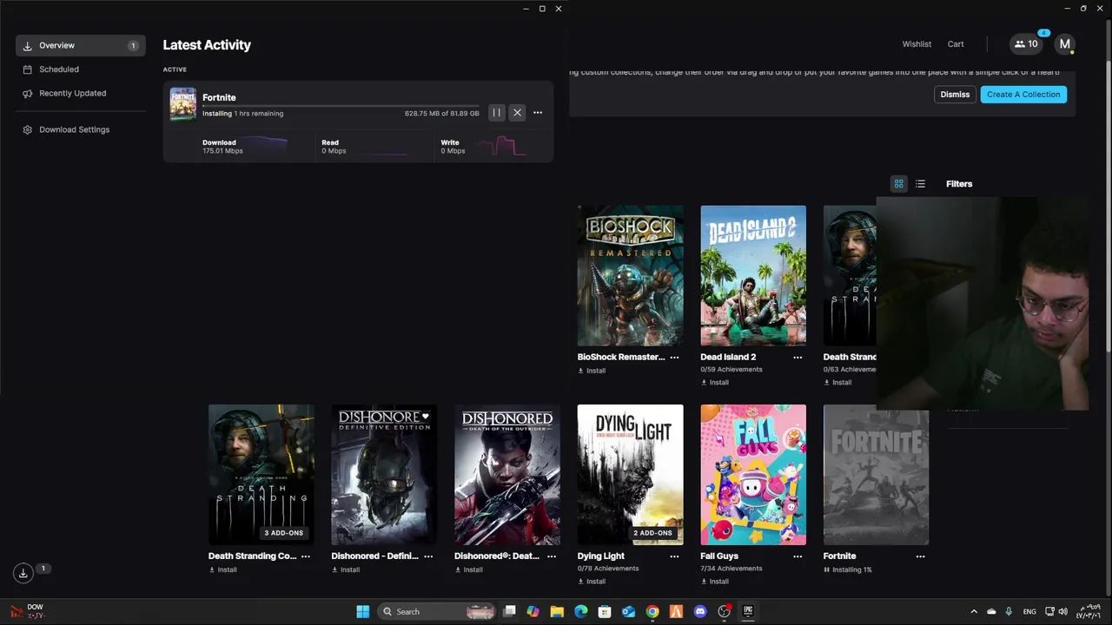The image size is (1112, 625).
Task: Open Outlook from the taskbar
Action: 628,612
